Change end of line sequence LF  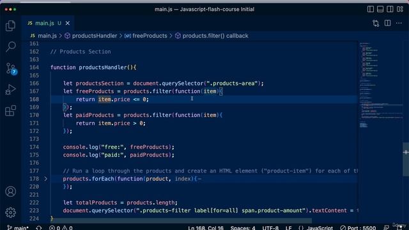tap(288, 227)
